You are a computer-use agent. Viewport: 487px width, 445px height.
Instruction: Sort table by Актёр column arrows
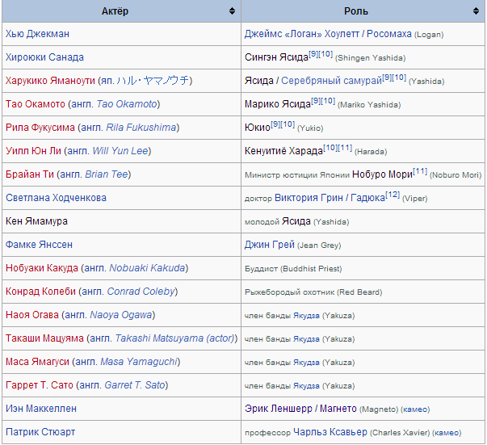click(x=232, y=11)
